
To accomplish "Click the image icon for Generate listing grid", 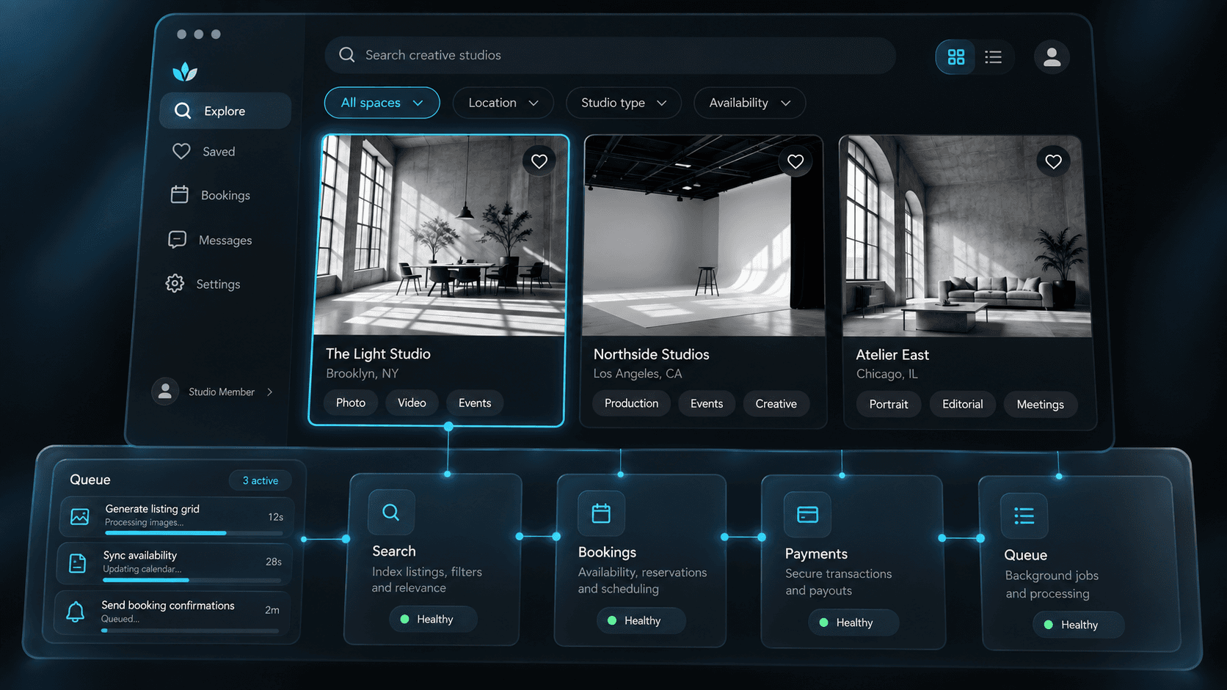I will tap(79, 516).
